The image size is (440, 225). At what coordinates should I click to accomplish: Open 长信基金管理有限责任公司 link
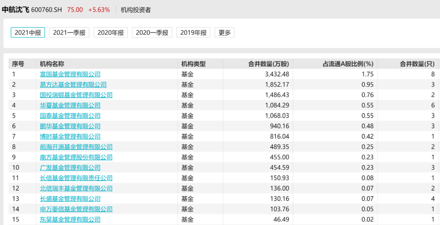[x=76, y=178]
